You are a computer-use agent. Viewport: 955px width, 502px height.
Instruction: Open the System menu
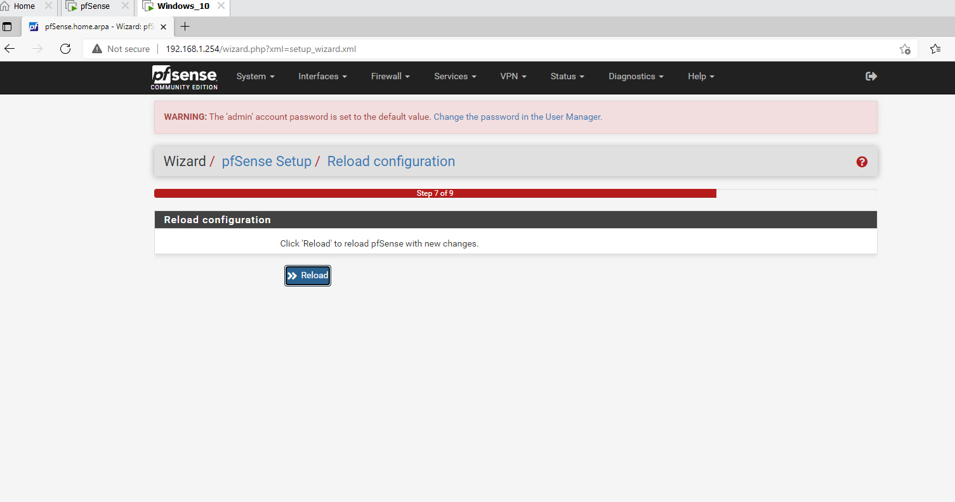[x=256, y=76]
